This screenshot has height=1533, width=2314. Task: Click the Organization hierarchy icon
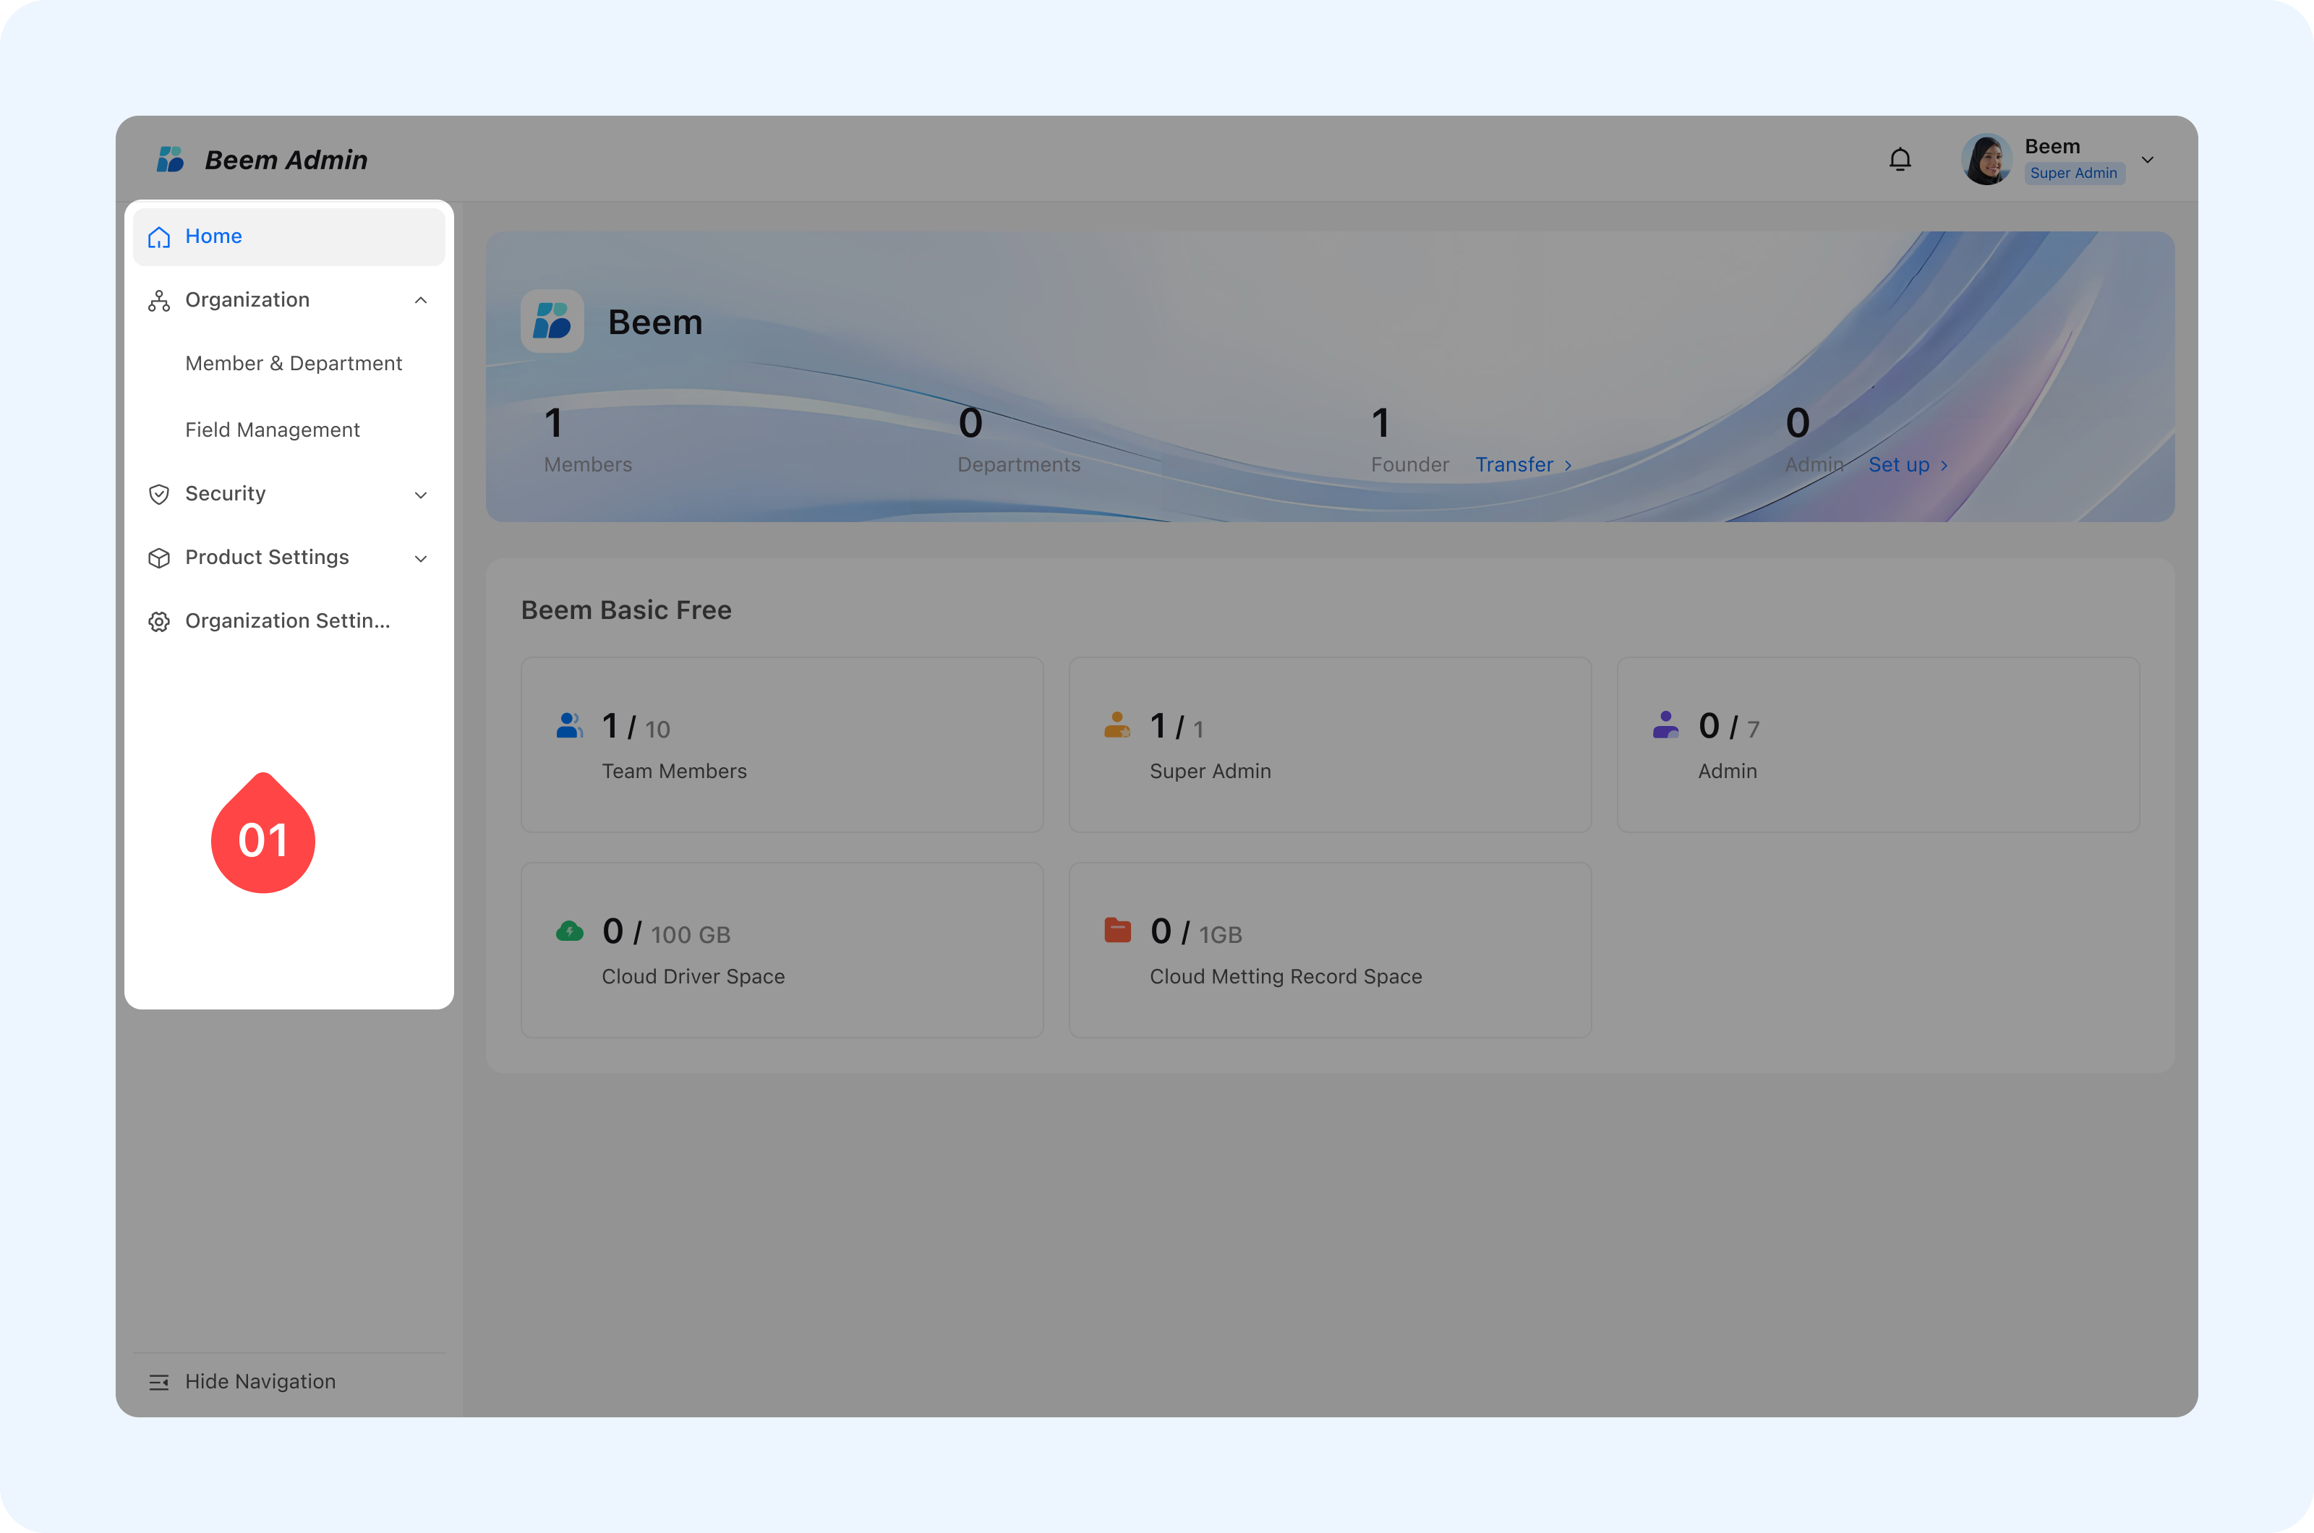[159, 301]
